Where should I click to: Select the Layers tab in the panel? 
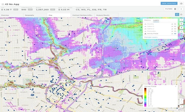(156, 20)
